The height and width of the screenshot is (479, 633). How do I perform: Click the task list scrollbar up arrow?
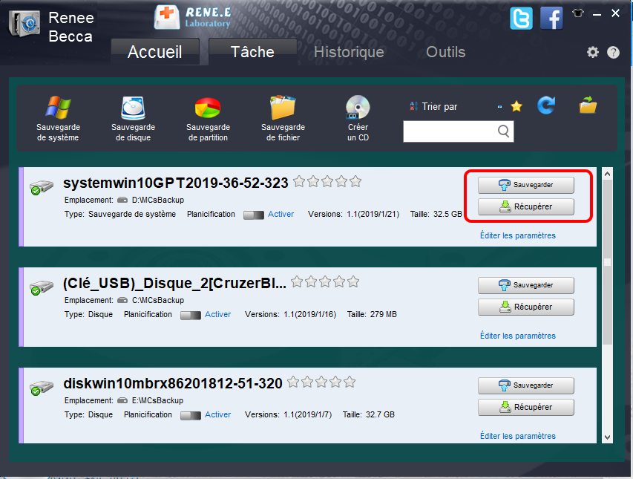point(607,174)
